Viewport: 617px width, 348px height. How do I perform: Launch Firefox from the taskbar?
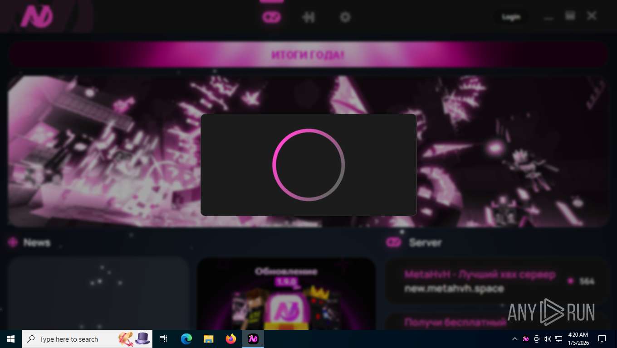[x=231, y=339]
